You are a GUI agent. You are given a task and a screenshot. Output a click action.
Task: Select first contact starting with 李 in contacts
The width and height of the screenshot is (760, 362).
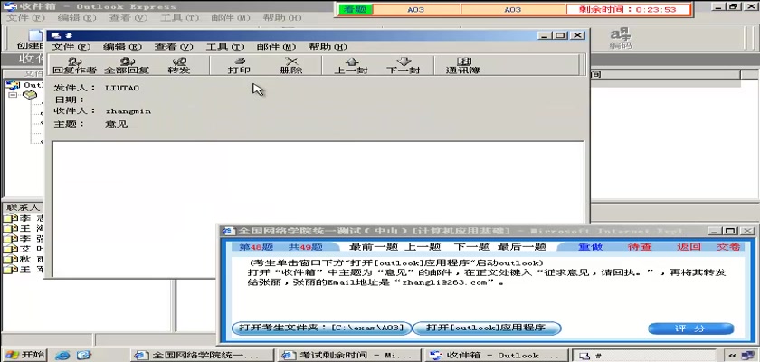point(24,218)
